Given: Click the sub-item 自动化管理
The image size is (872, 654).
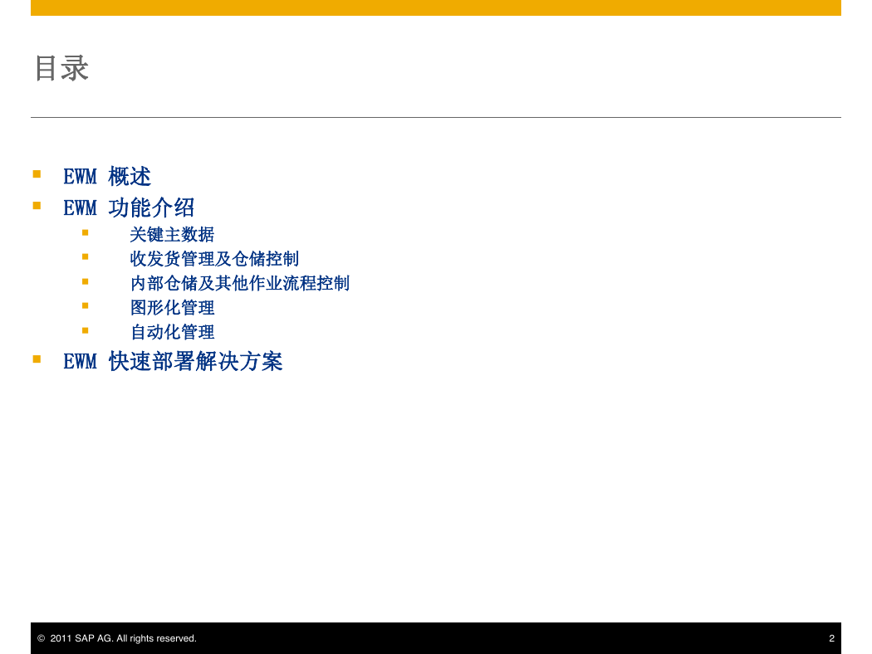Looking at the screenshot, I should pyautogui.click(x=172, y=332).
